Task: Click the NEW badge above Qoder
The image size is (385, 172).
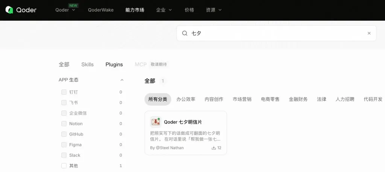Action: point(73,5)
